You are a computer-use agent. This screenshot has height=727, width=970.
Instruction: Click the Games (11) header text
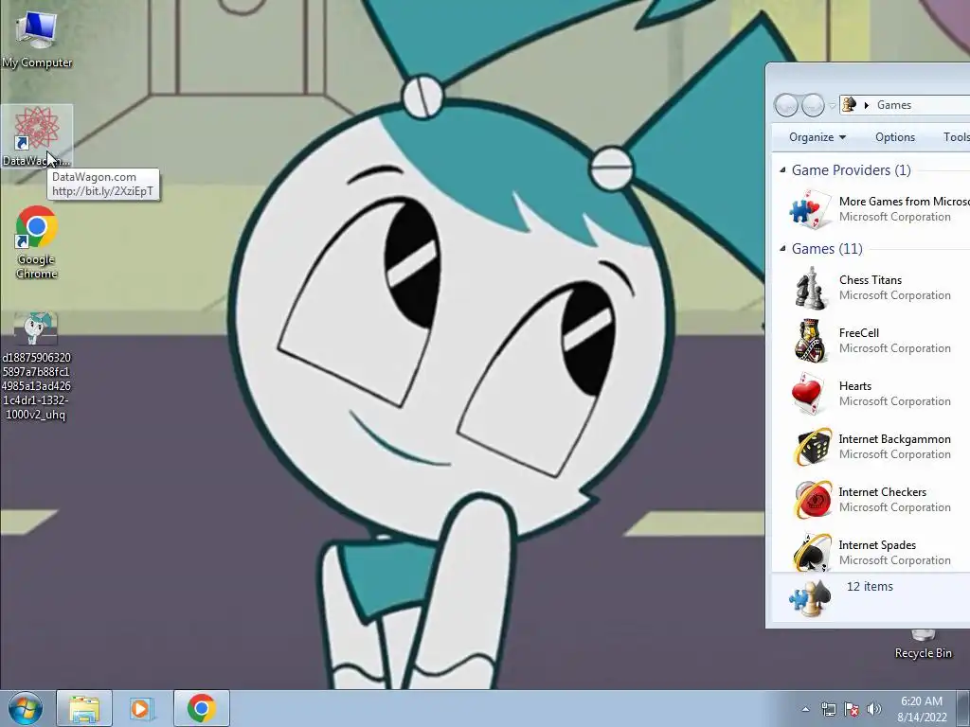click(x=827, y=249)
